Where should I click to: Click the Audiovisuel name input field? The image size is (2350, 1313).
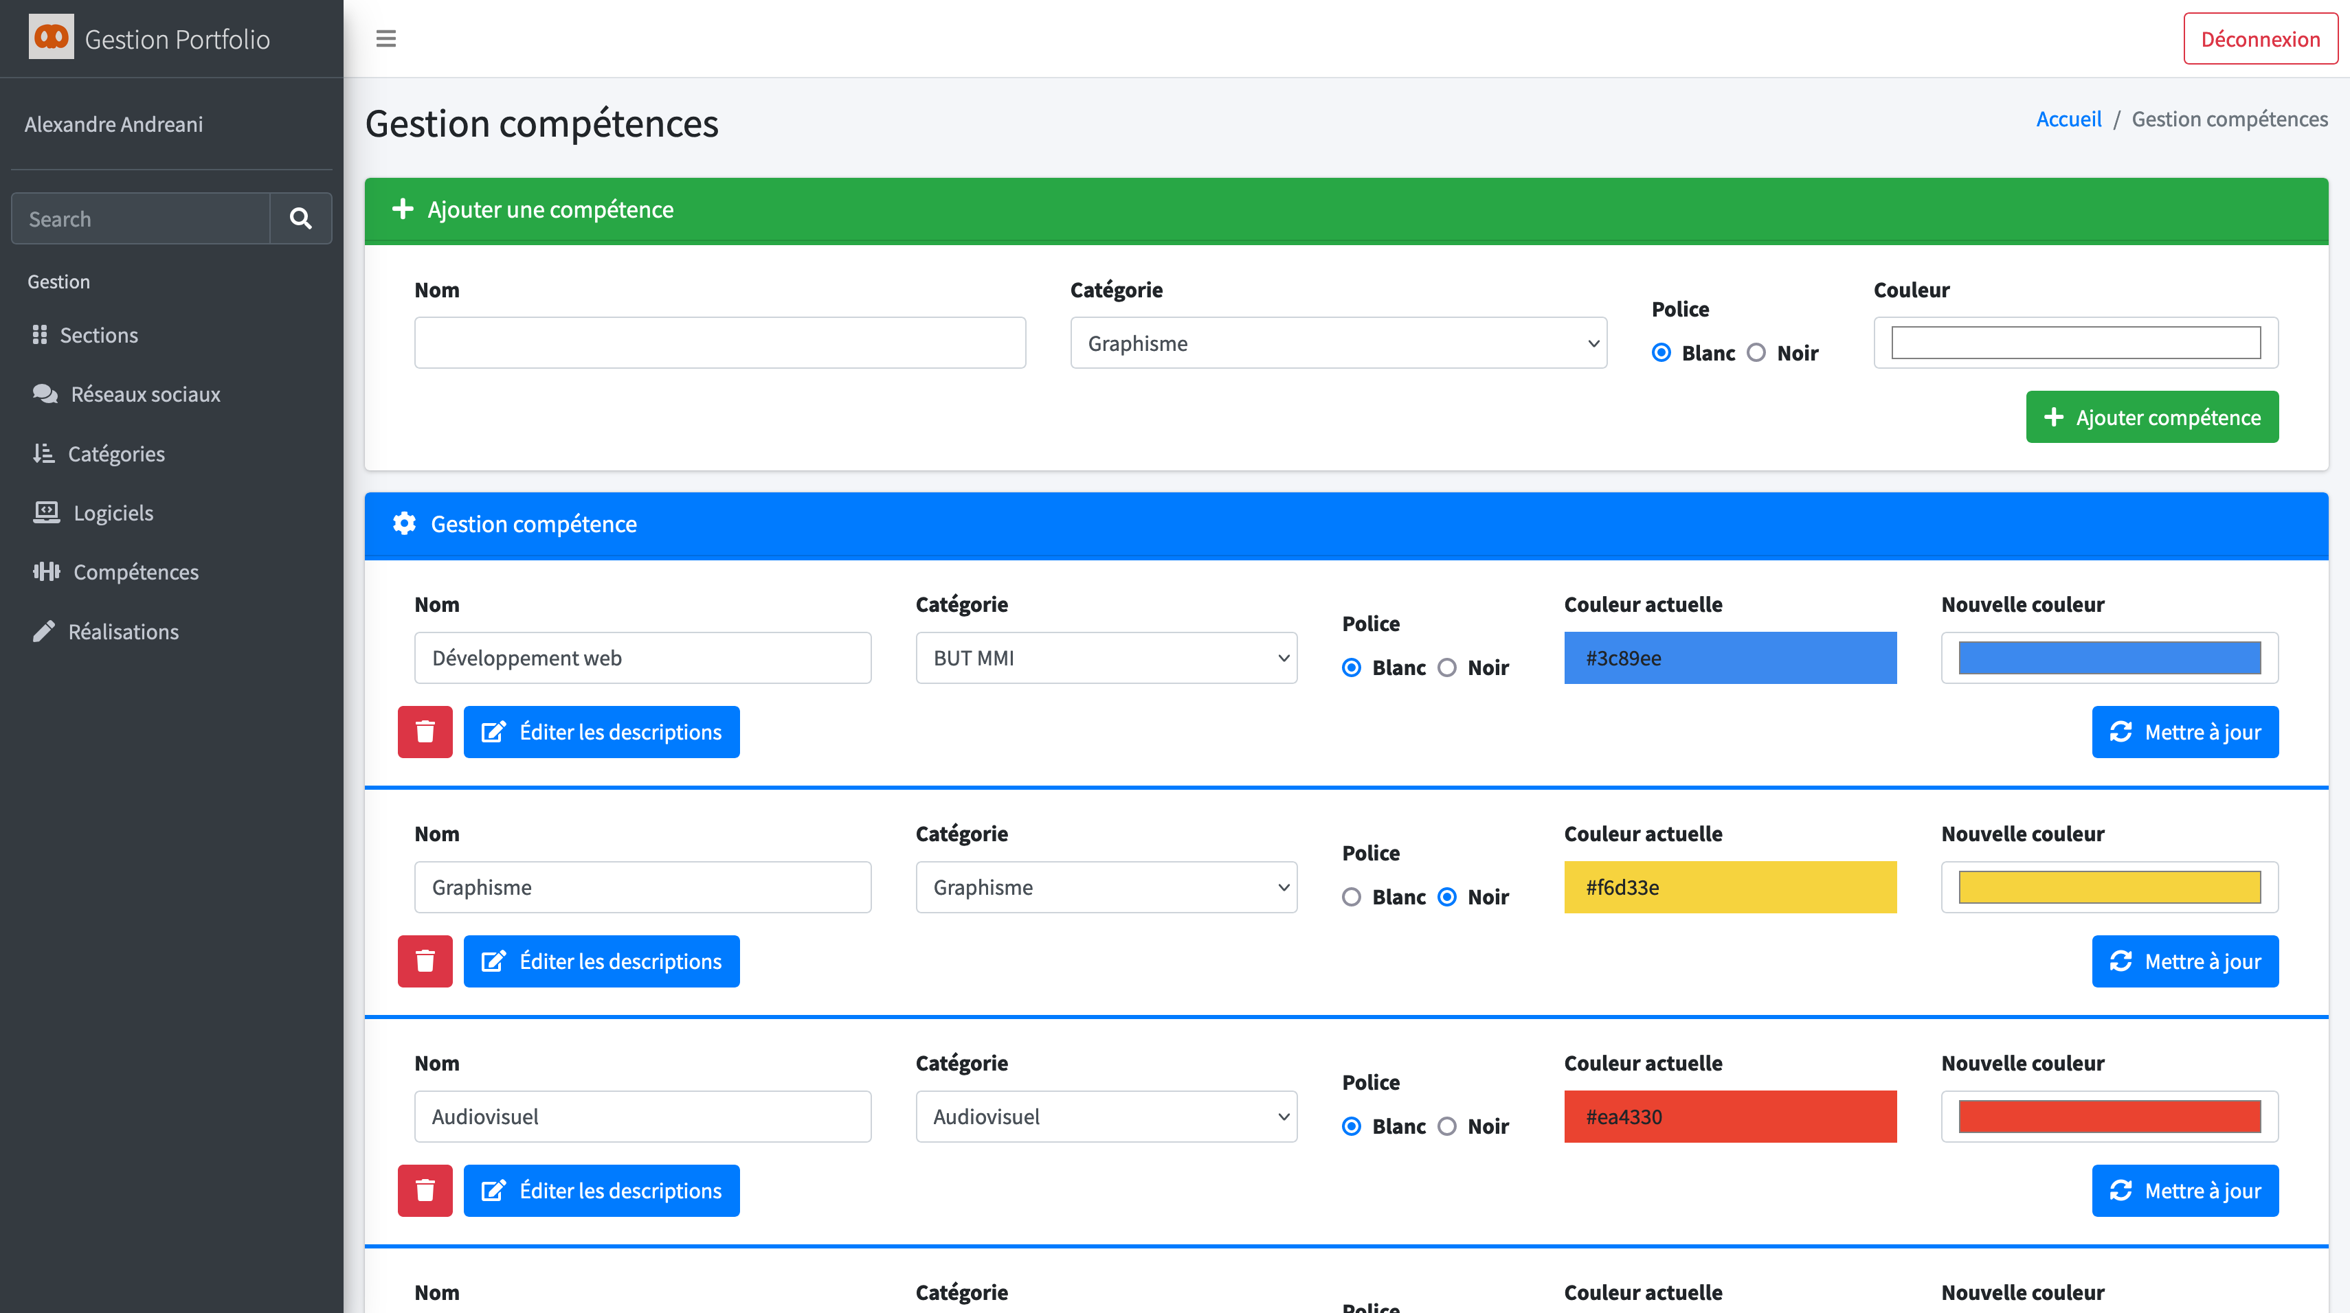[x=642, y=1117]
